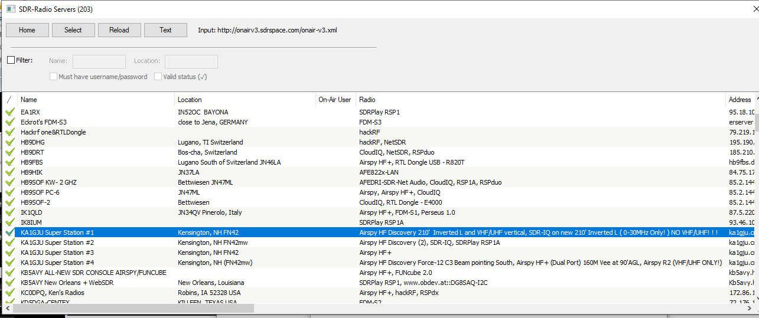Click the status checkmark of KB5AVY New Orleans + WebSDR

[9, 283]
